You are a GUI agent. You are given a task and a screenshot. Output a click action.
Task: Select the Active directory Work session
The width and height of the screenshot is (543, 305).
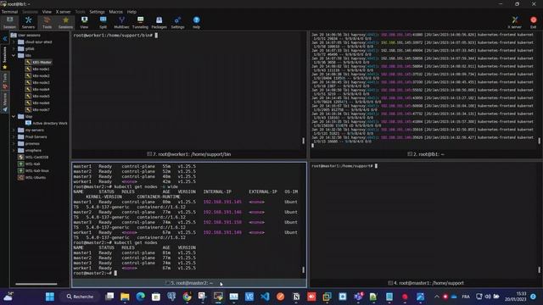[47, 123]
